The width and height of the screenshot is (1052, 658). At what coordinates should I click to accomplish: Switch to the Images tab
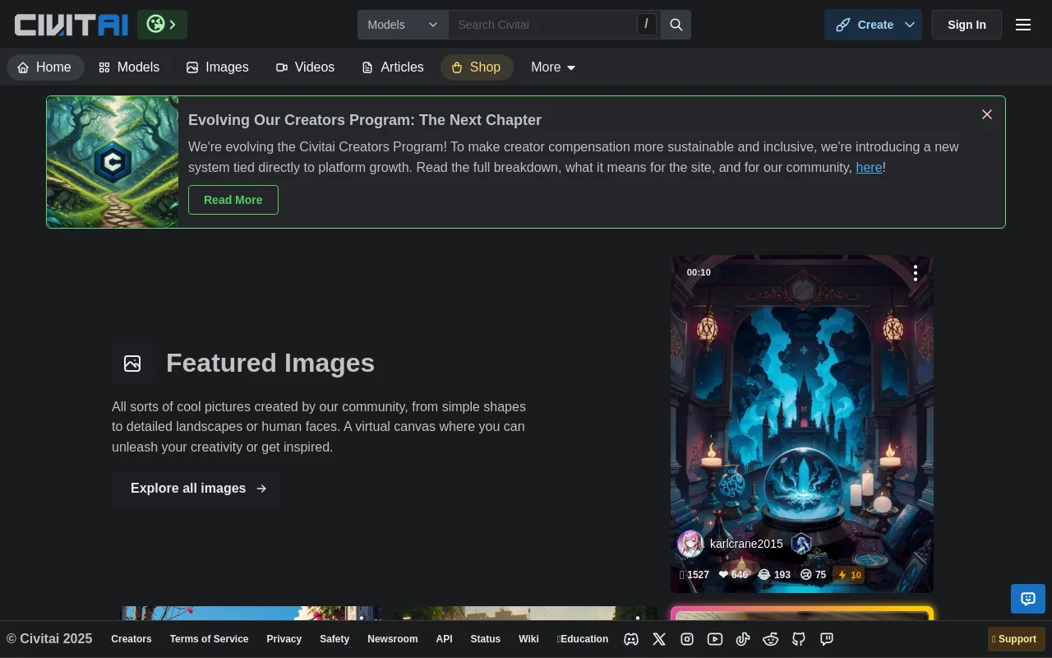[218, 67]
